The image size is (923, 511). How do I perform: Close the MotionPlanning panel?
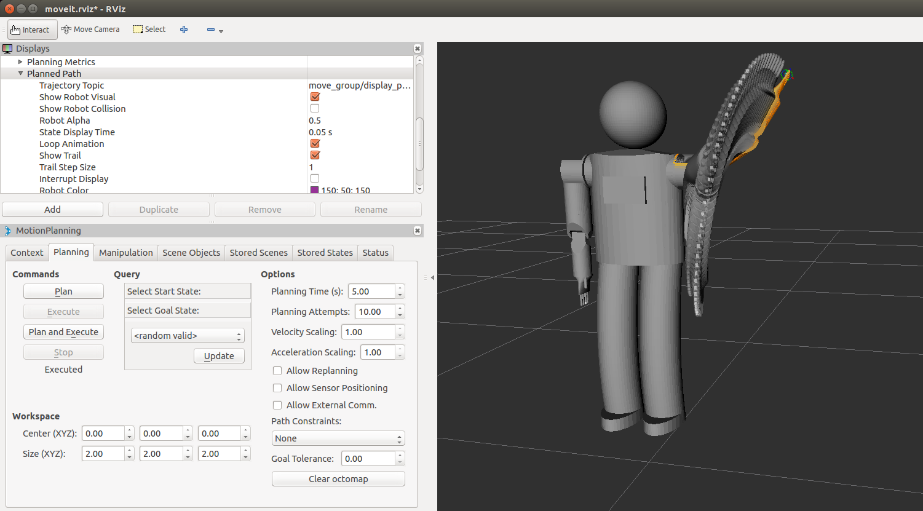[418, 231]
